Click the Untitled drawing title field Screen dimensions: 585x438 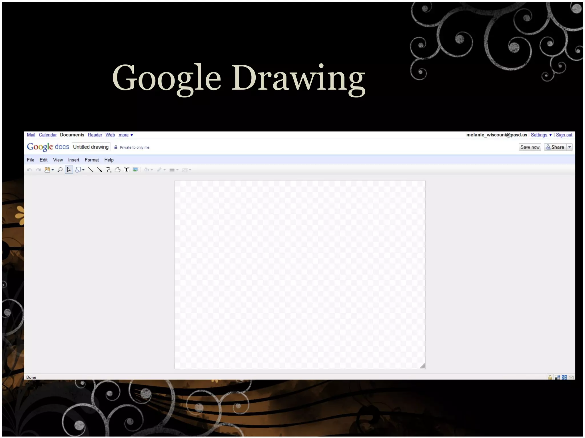(91, 147)
